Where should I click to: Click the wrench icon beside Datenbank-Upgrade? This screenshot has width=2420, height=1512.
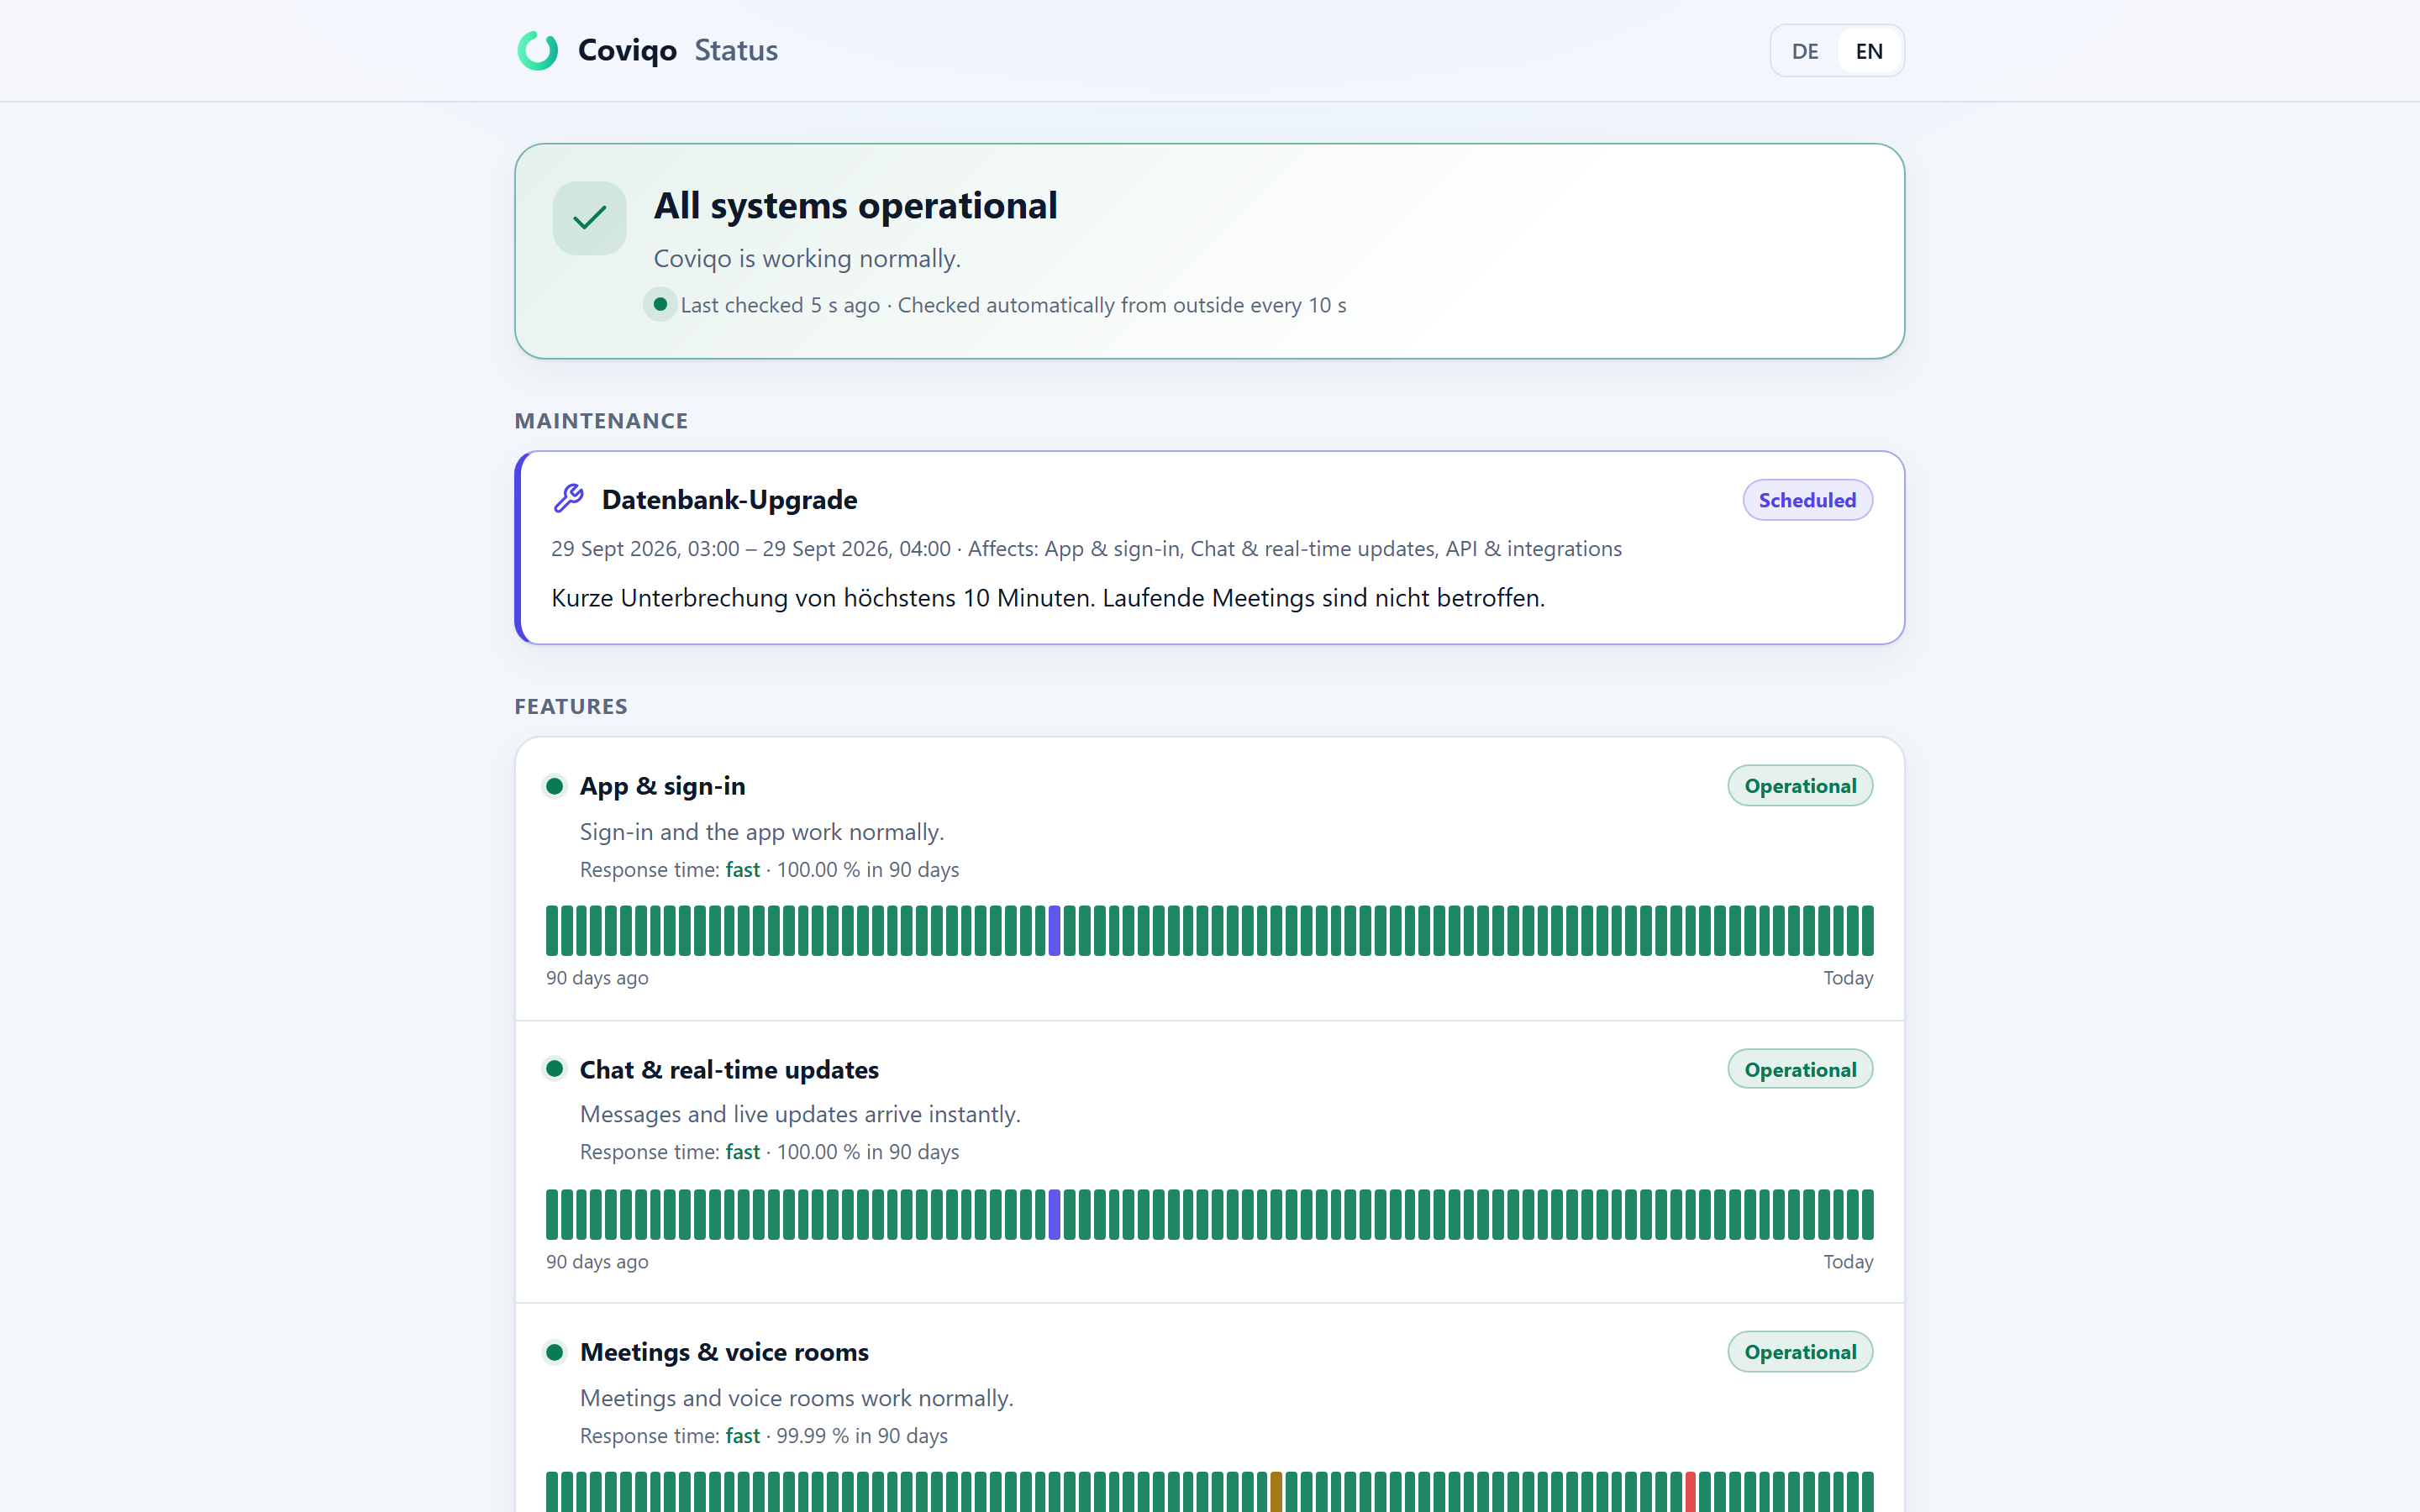click(569, 498)
